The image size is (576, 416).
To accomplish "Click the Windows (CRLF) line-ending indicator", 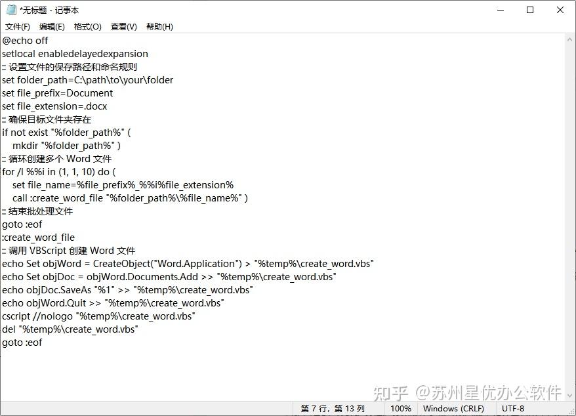I will click(x=455, y=408).
